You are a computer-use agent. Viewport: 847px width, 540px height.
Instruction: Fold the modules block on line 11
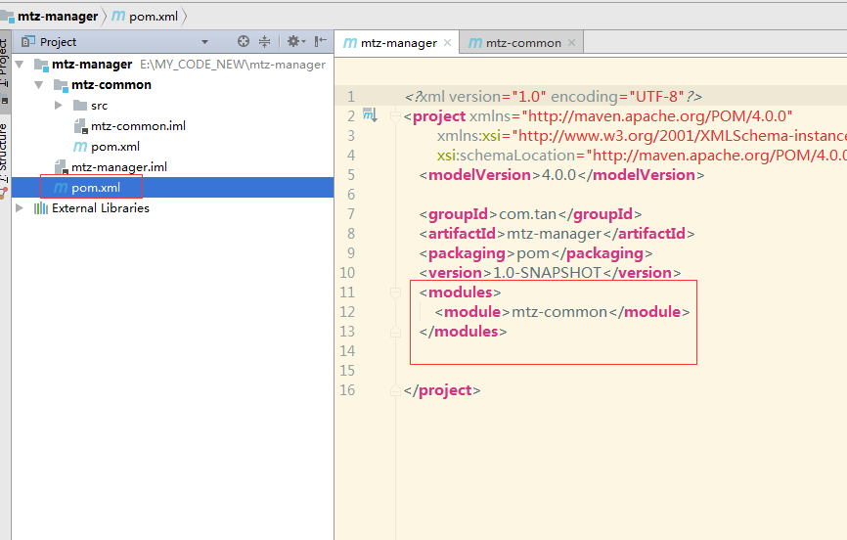(x=396, y=292)
